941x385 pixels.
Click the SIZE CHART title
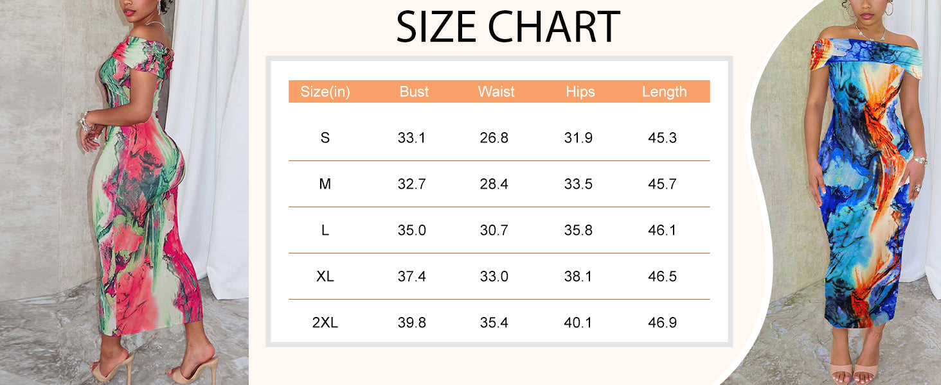508,27
